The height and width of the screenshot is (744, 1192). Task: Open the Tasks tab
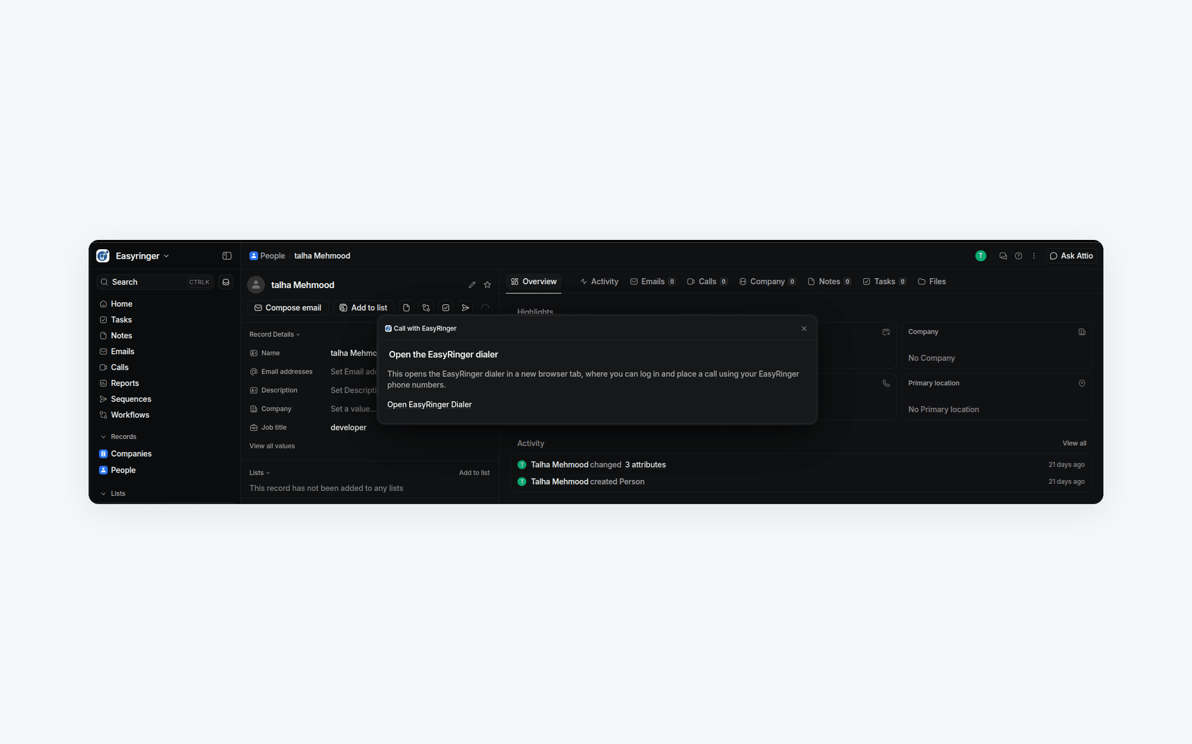click(884, 281)
